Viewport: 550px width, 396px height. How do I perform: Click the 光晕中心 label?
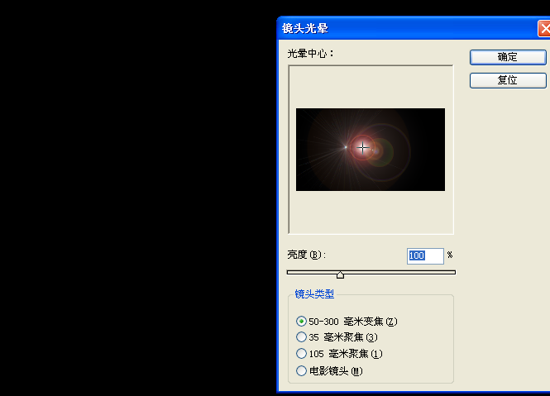click(x=310, y=54)
